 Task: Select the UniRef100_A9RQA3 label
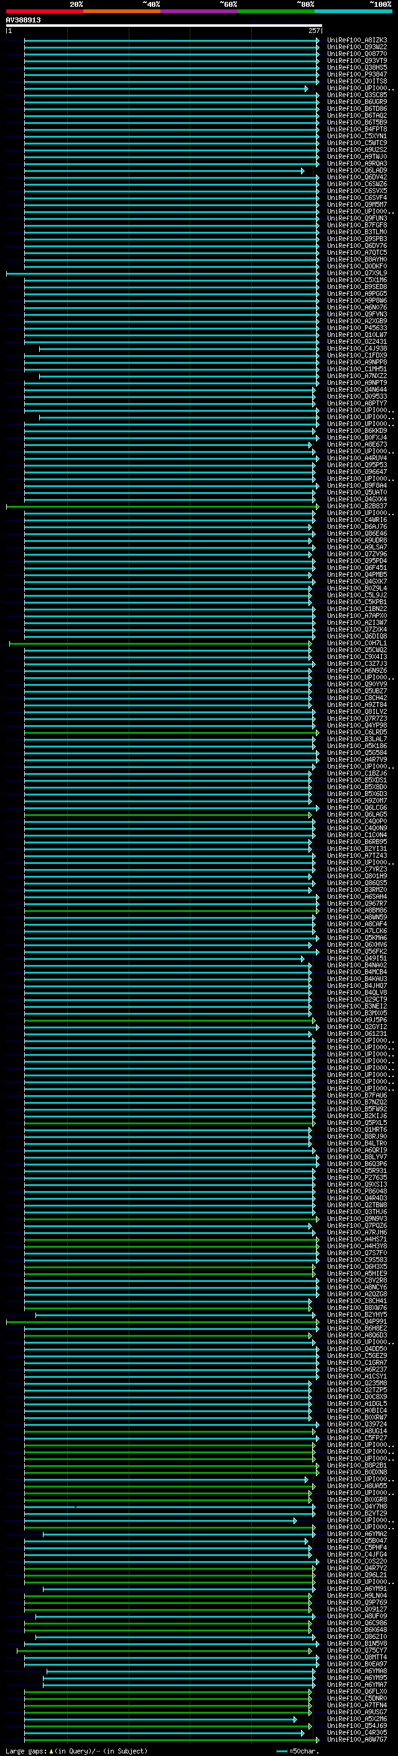[x=357, y=164]
